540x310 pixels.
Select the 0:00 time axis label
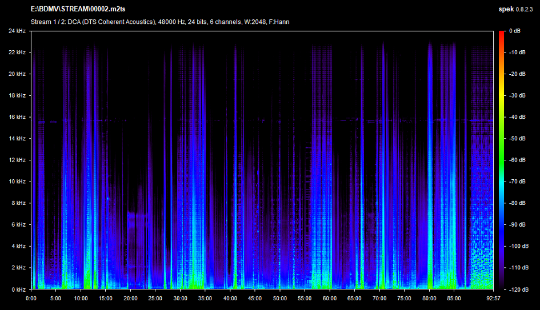point(31,299)
